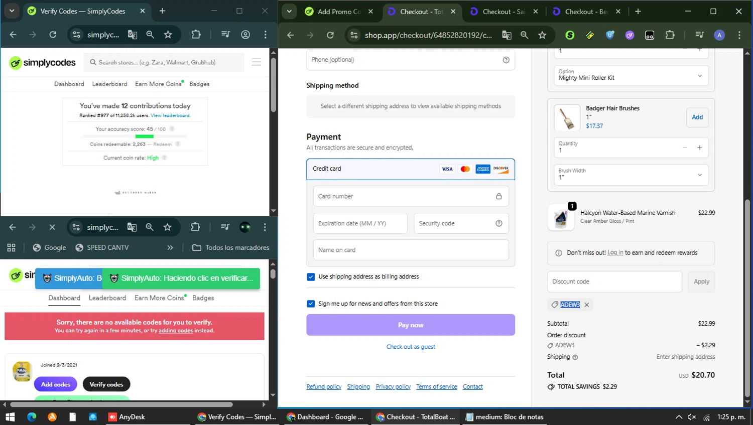The width and height of the screenshot is (753, 425).
Task: Open the apps grid in the bookmarks bar
Action: coord(12,247)
